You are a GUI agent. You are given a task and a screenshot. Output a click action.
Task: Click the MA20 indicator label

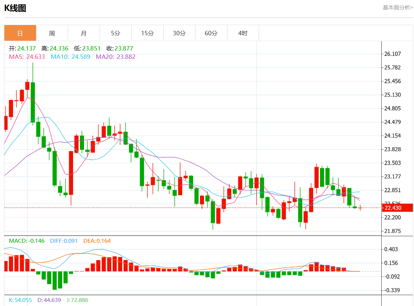click(x=115, y=57)
